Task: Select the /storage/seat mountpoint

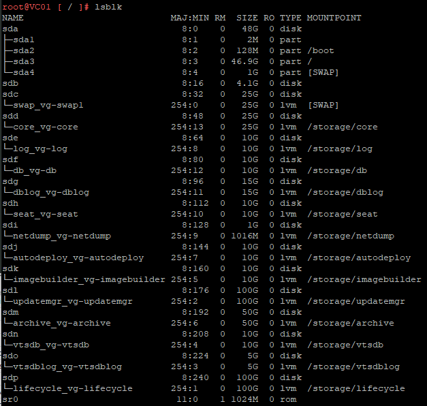Action: point(343,214)
